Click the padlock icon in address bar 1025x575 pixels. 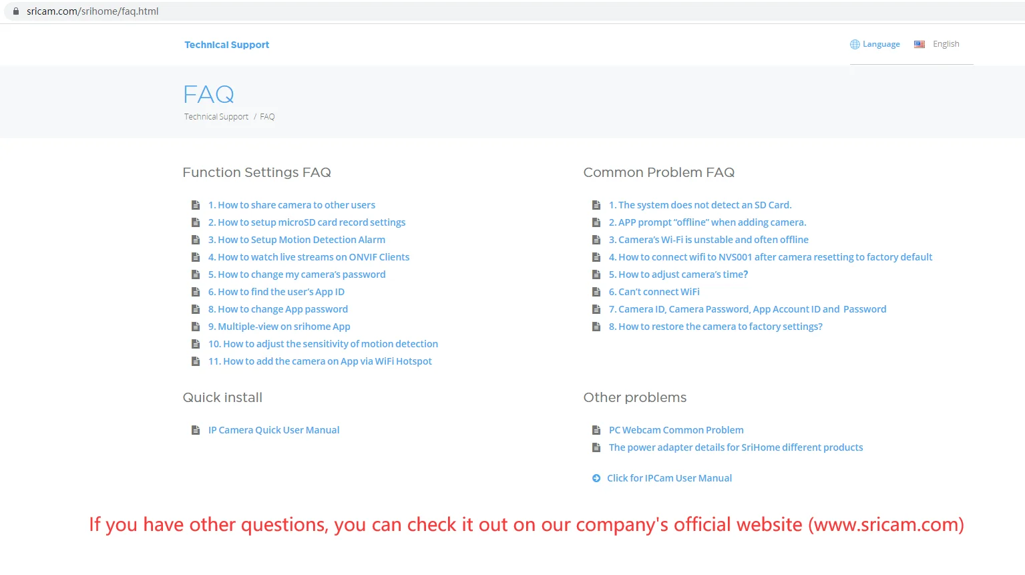[16, 11]
